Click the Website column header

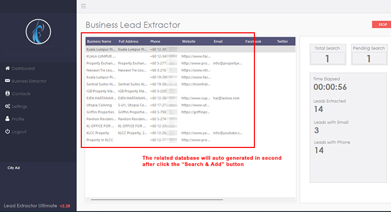tap(189, 41)
